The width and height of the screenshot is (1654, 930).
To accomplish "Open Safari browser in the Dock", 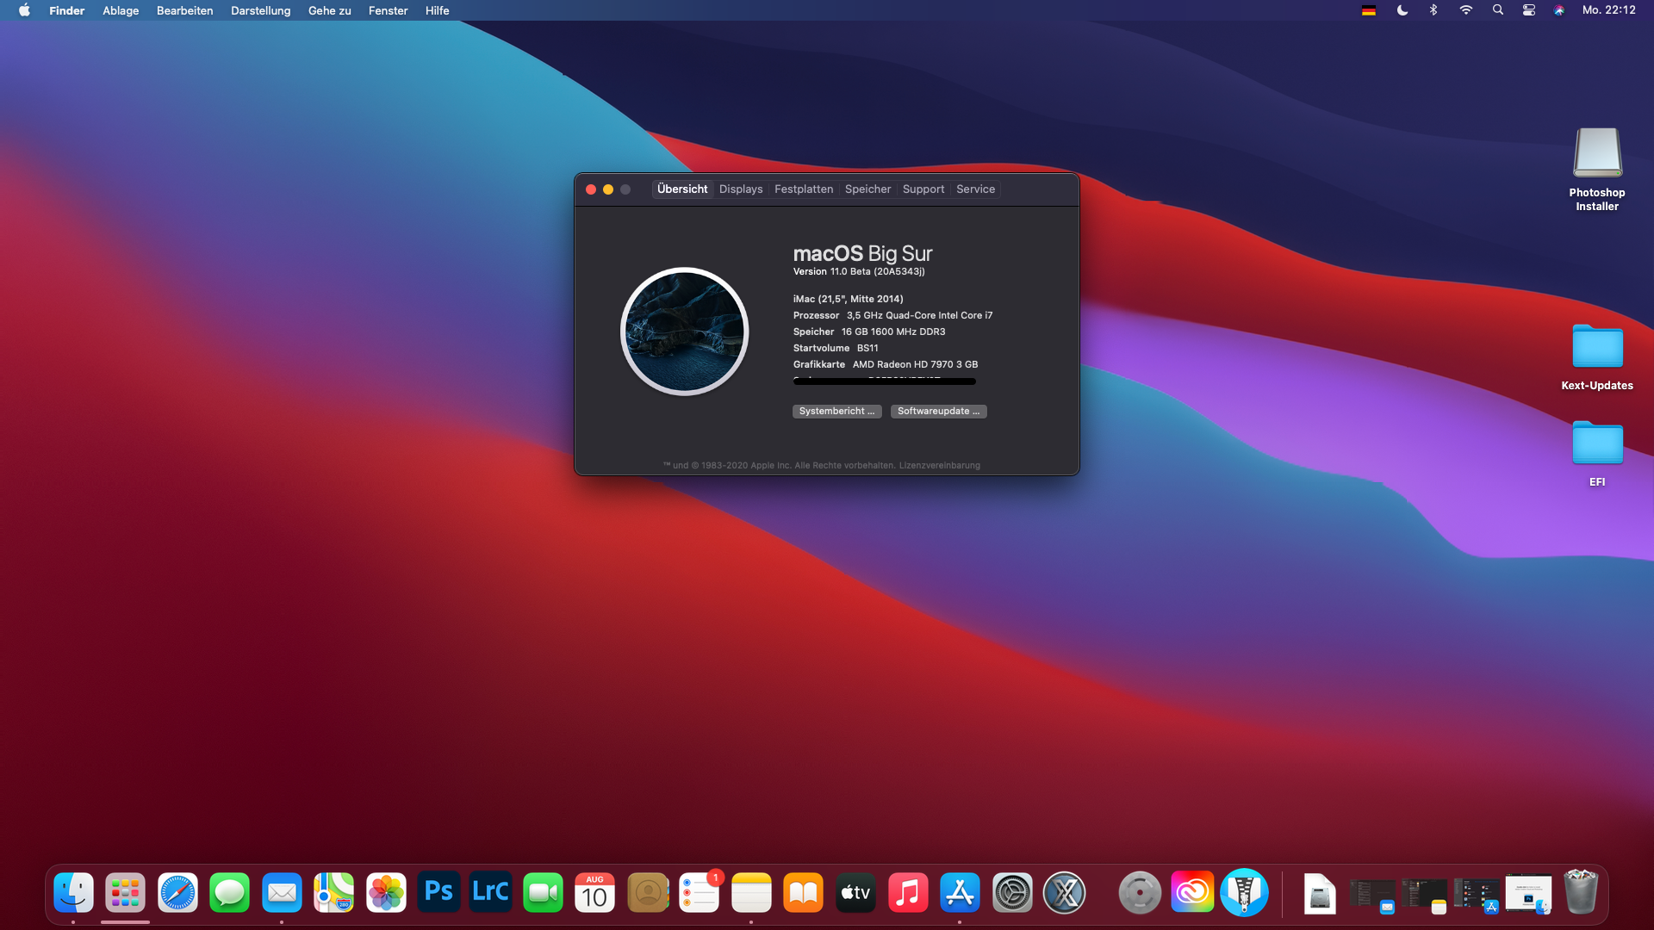I will (177, 892).
